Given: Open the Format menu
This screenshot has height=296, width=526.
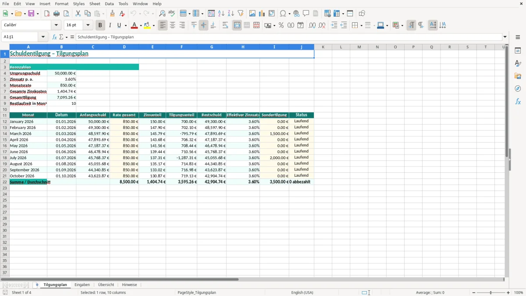Looking at the screenshot, I should tap(61, 4).
